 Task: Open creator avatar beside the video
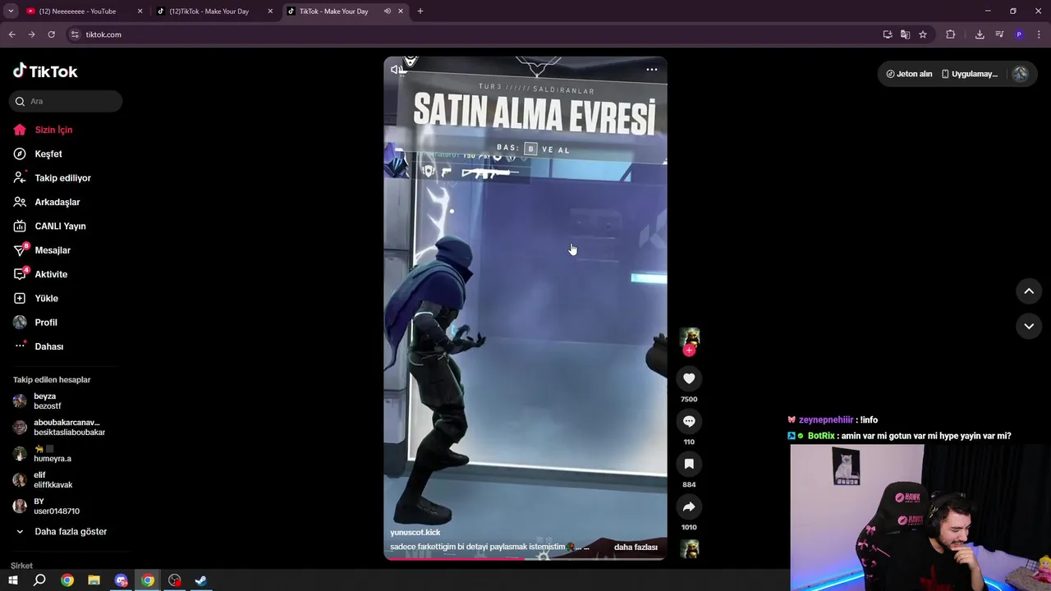click(689, 337)
